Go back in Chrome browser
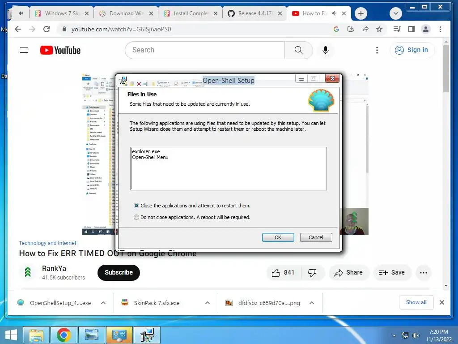Viewport: 458px width, 344px height. 18,29
